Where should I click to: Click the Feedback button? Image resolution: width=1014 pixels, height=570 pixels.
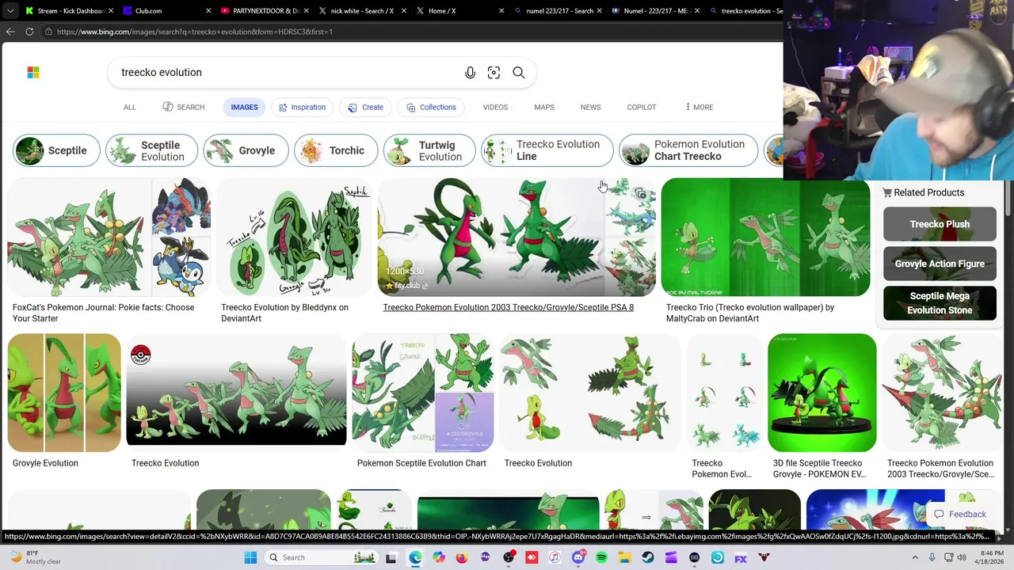coord(959,515)
